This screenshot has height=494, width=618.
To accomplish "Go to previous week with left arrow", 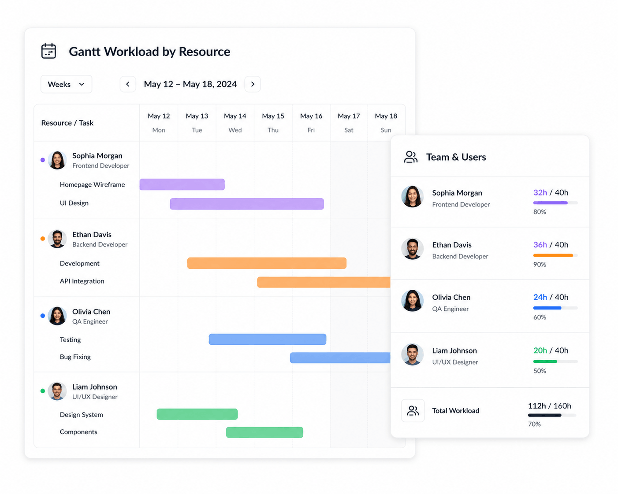I will coord(128,84).
